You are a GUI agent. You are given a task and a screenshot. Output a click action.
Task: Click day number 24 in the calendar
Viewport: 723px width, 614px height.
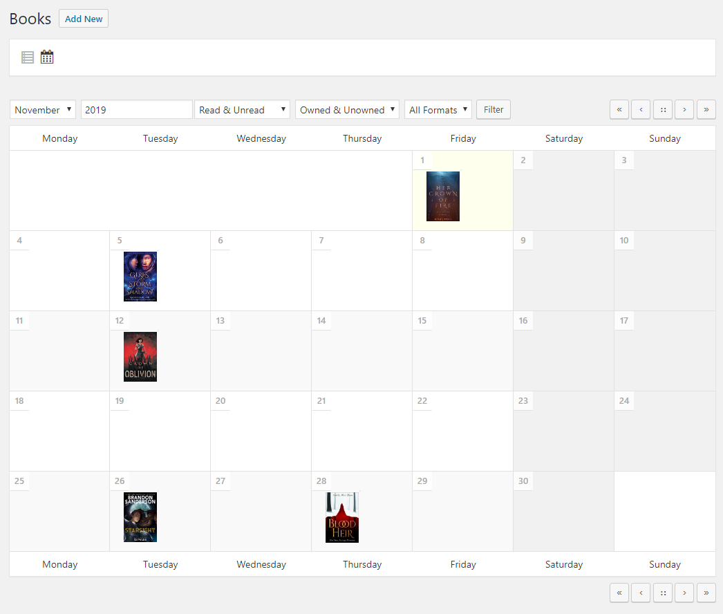click(624, 401)
